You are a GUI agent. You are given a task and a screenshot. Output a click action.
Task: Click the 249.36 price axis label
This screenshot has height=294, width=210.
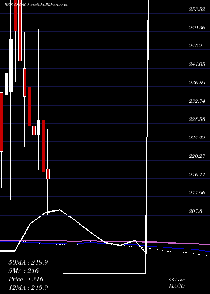pyautogui.click(x=197, y=28)
